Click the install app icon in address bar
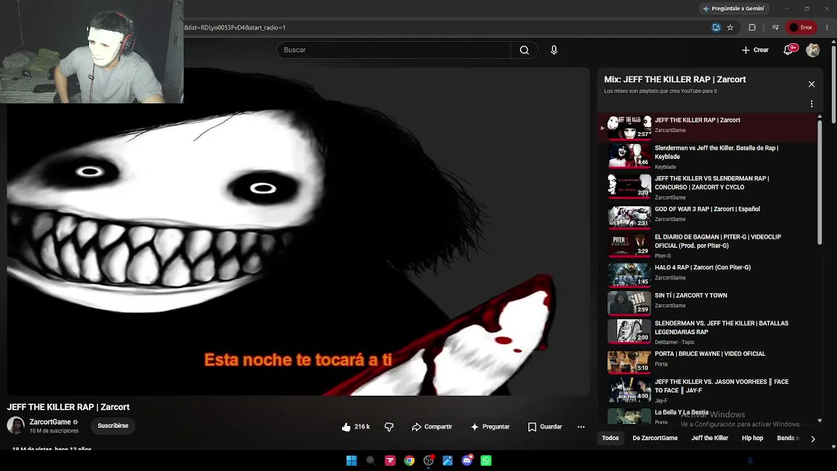The height and width of the screenshot is (471, 837). [x=717, y=27]
